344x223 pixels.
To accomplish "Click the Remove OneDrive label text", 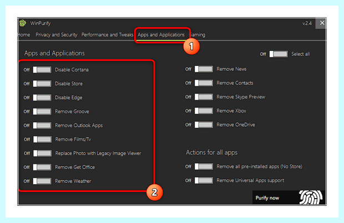I will (236, 125).
